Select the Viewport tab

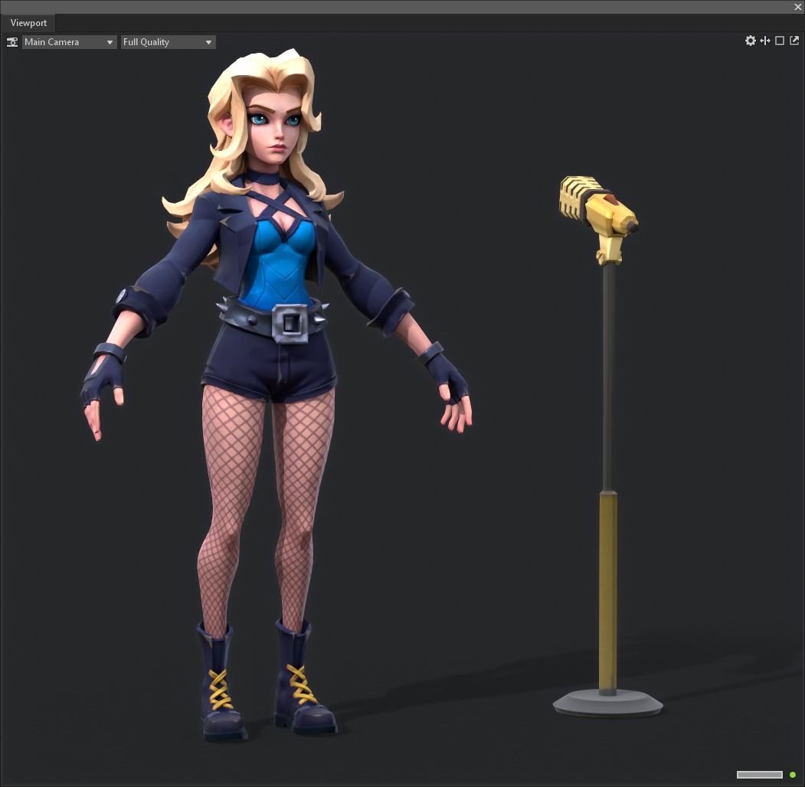(x=28, y=23)
